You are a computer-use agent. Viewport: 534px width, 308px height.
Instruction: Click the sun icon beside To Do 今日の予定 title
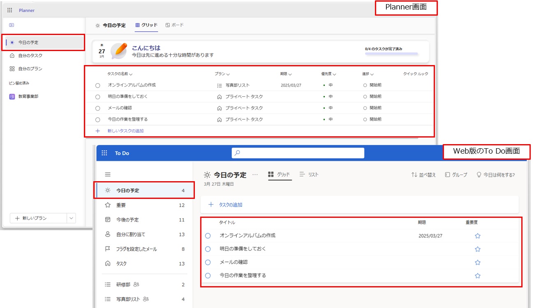(207, 175)
